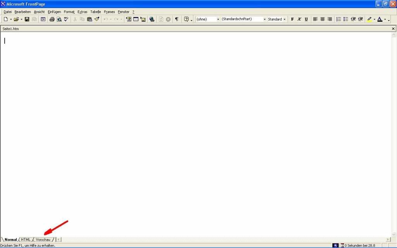Viewport: 397px width, 248px height.
Task: Open the Einfügen menu
Action: coord(54,12)
